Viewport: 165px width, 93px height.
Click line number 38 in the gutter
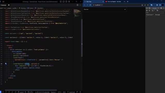[x=1, y=64]
